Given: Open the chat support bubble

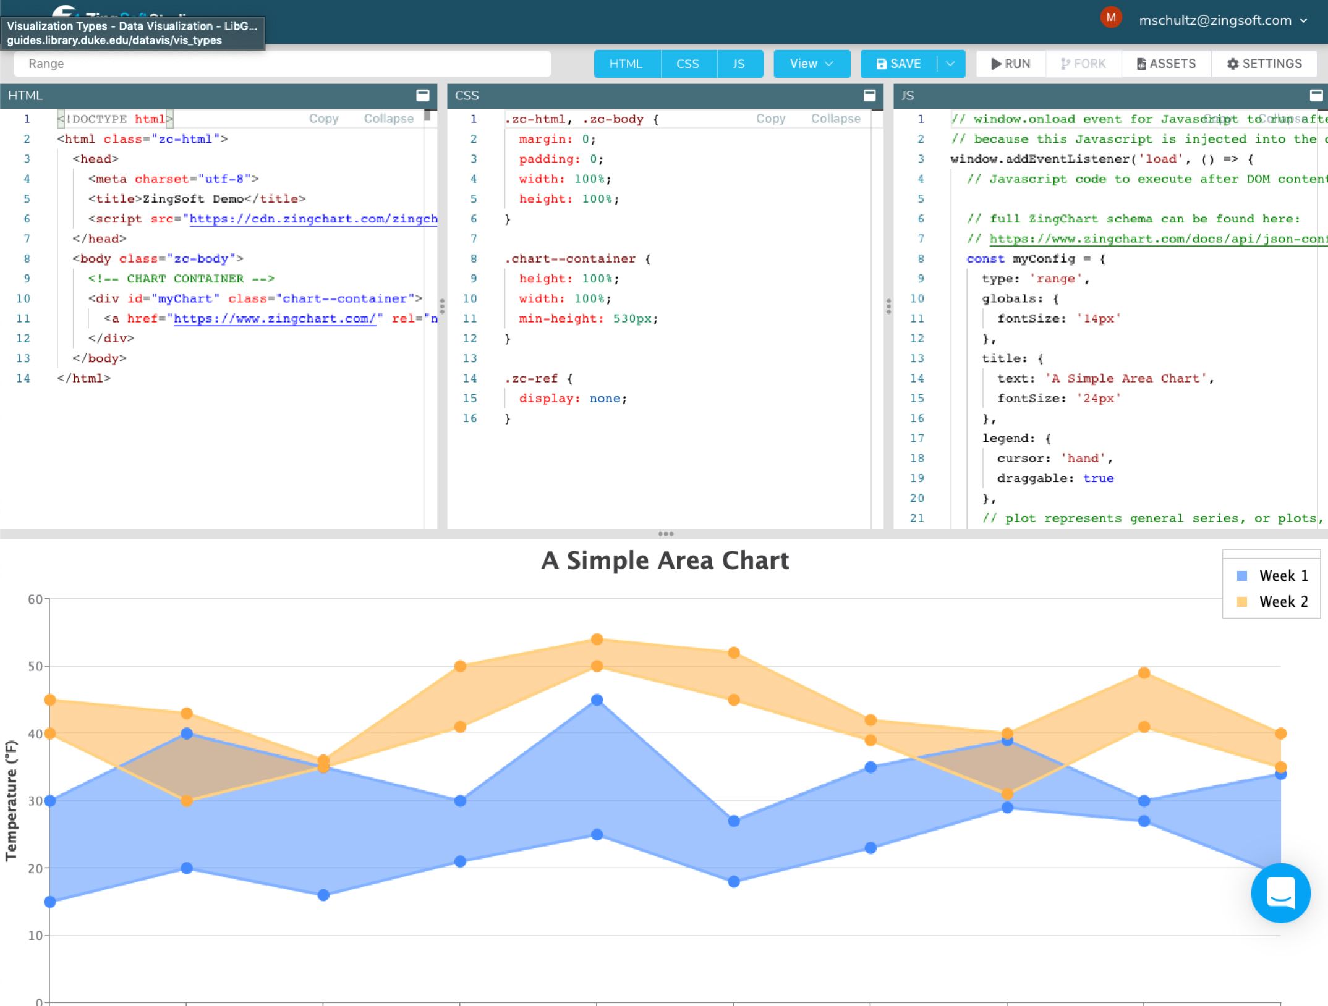Looking at the screenshot, I should pyautogui.click(x=1280, y=892).
